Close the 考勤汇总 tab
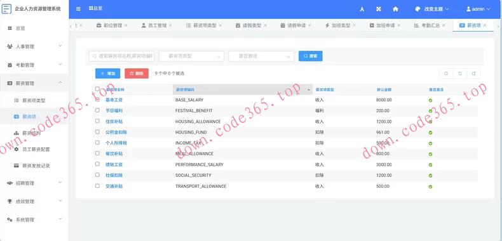 444,25
